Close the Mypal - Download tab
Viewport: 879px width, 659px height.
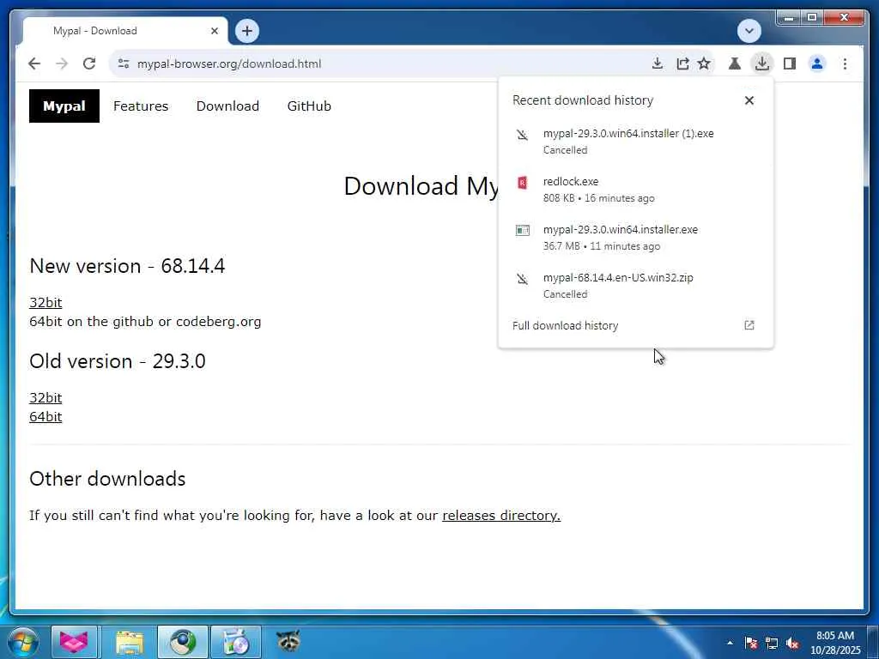point(214,31)
